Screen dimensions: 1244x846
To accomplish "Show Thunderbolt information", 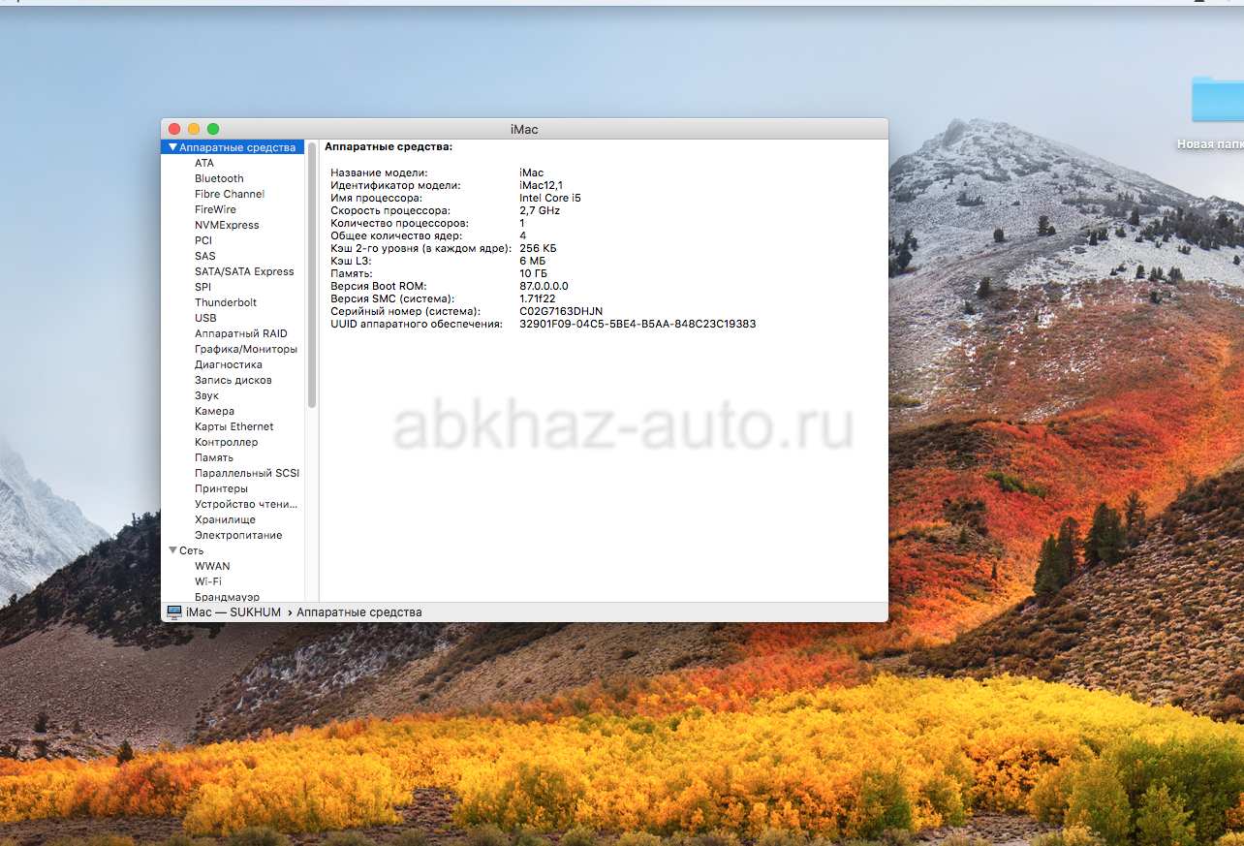I will 226,302.
